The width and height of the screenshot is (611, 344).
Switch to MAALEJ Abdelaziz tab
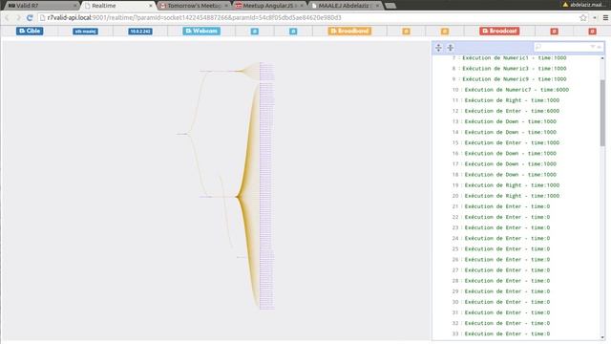[346, 6]
